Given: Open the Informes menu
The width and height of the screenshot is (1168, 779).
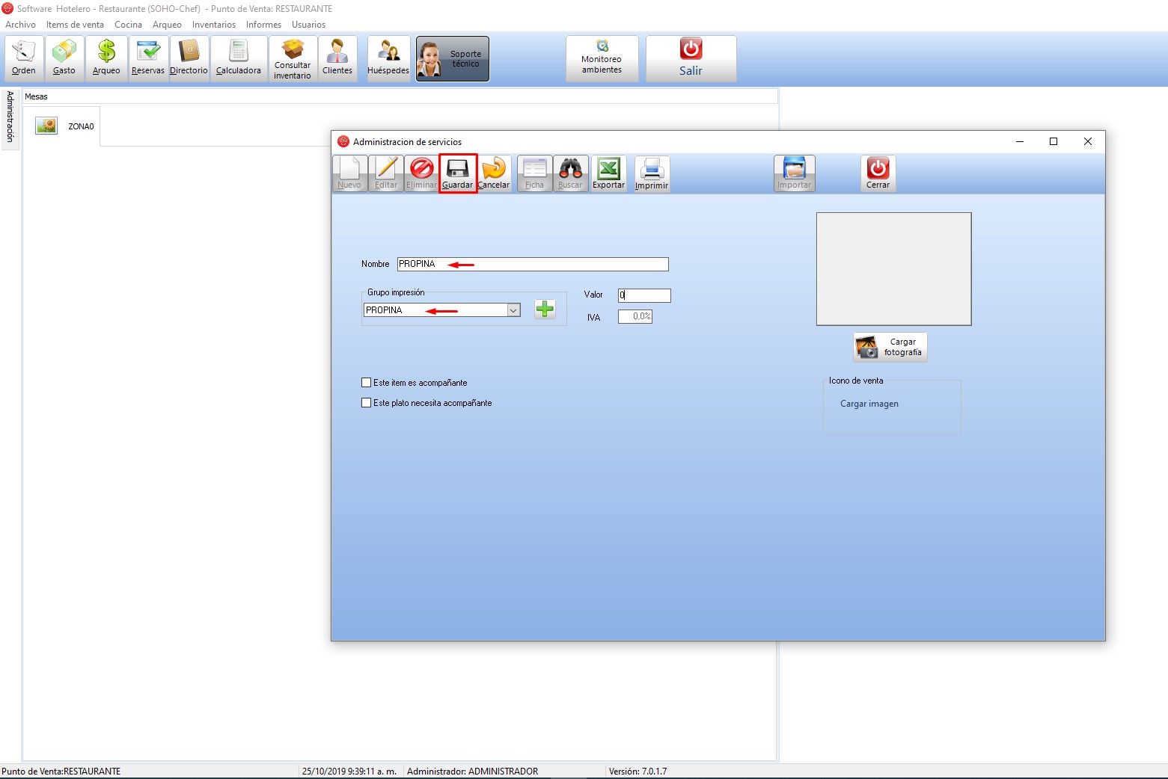Looking at the screenshot, I should [263, 25].
